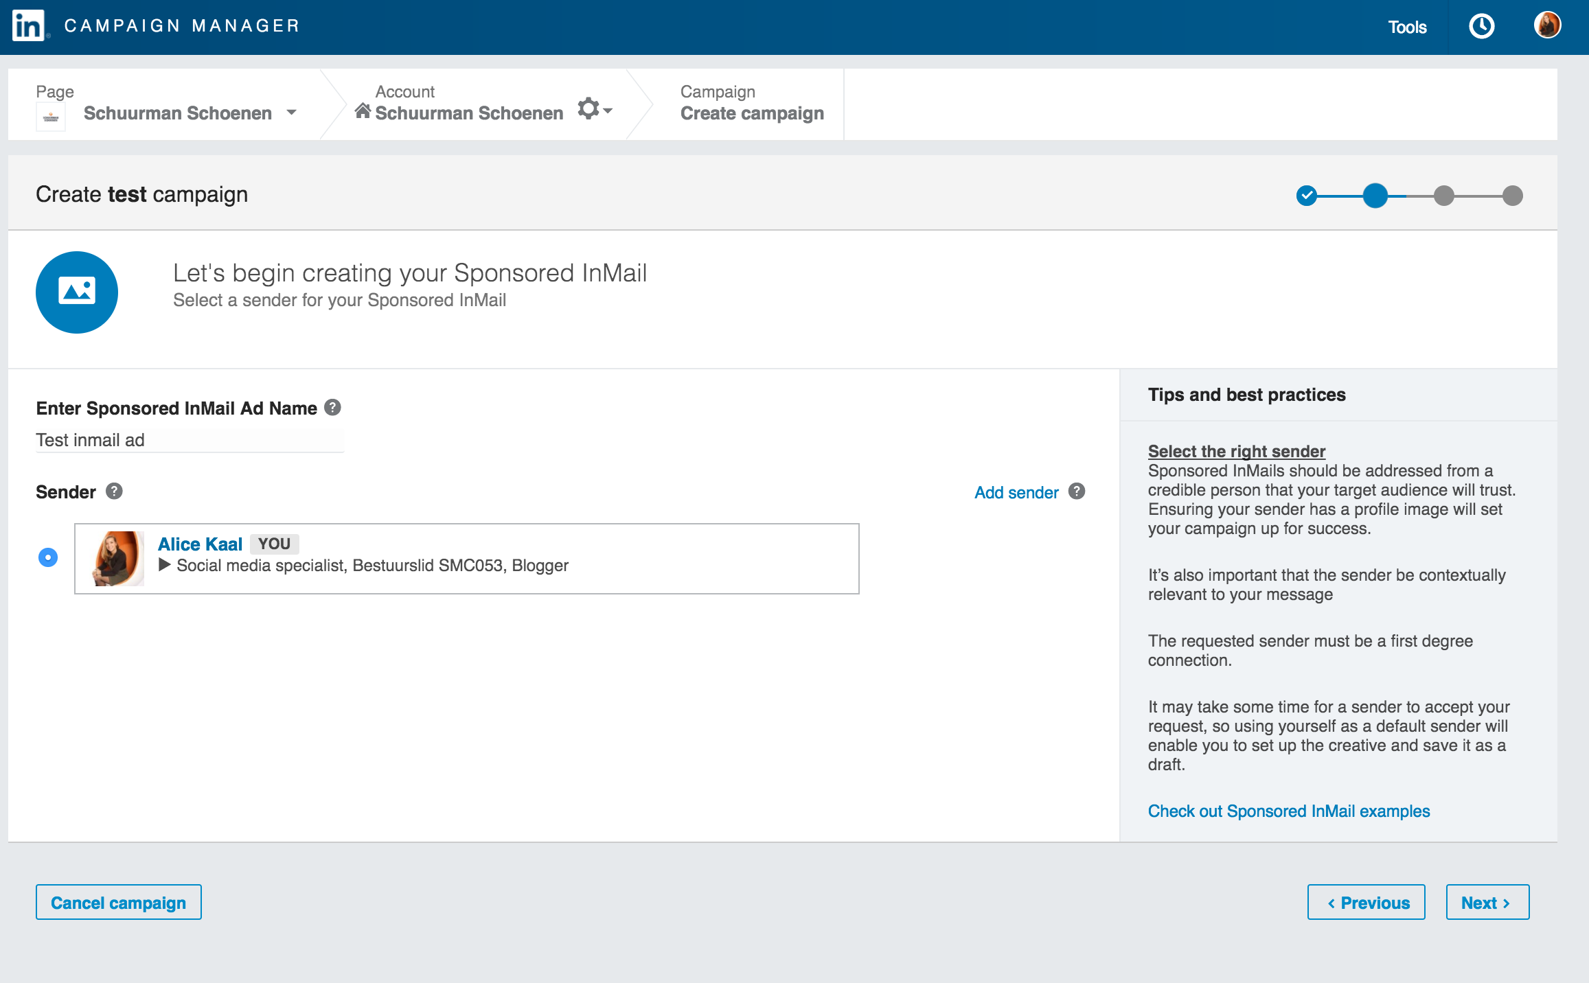The width and height of the screenshot is (1589, 983).
Task: Select Alice Kaal sender radio button
Action: coord(48,557)
